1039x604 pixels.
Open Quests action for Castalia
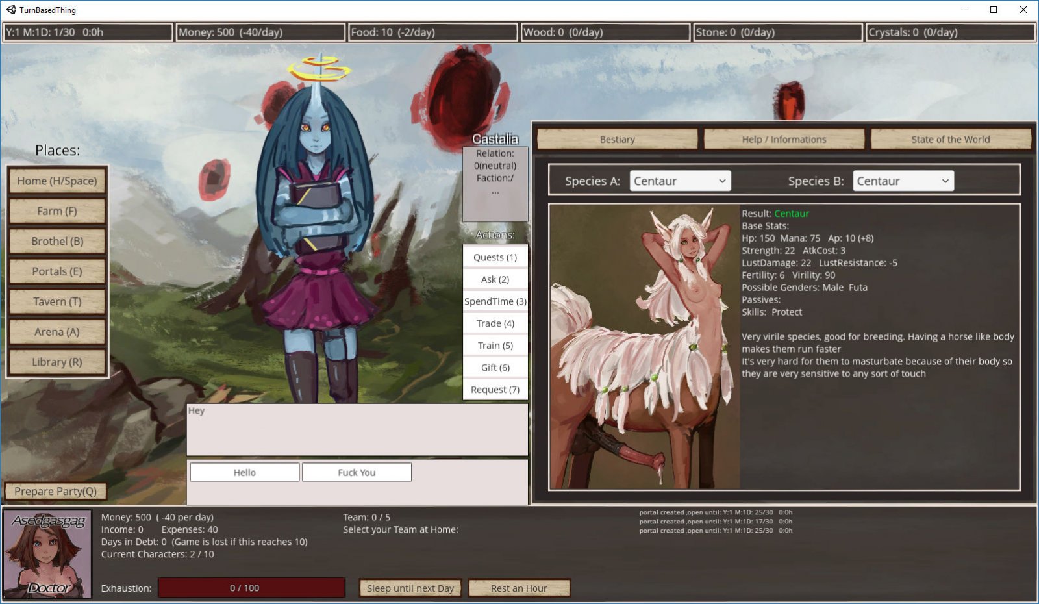point(495,257)
